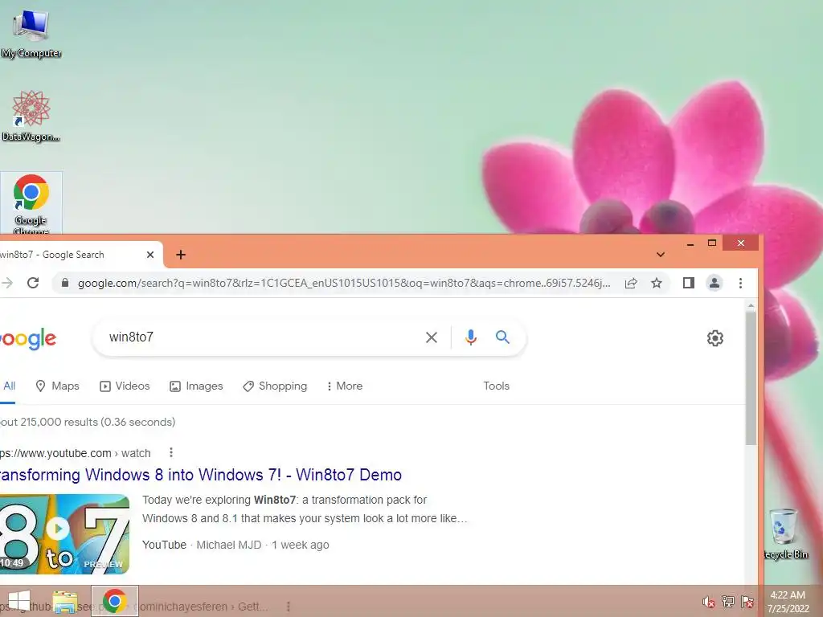Open the Recycle Bin on the desktop
Image resolution: width=823 pixels, height=617 pixels.
click(x=784, y=534)
